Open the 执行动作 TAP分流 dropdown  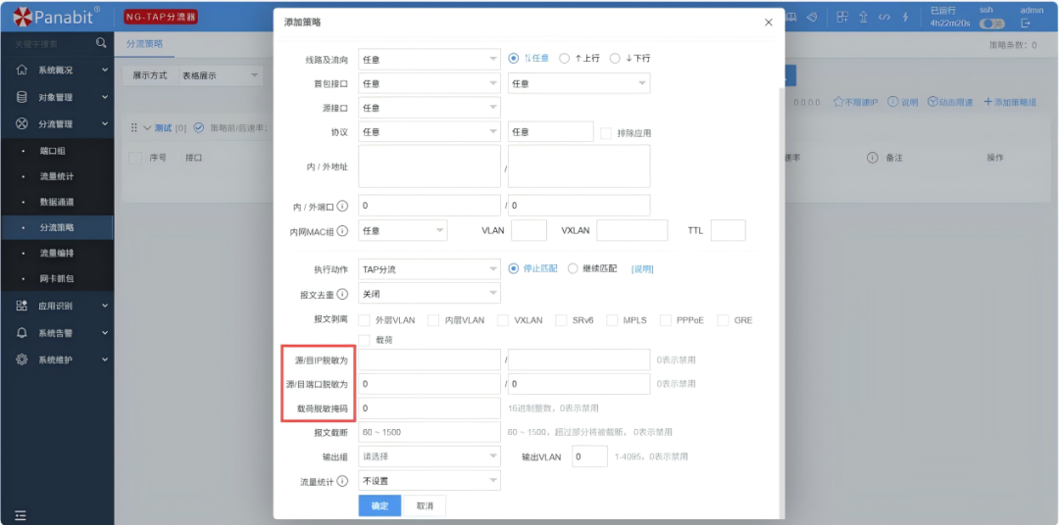(429, 269)
